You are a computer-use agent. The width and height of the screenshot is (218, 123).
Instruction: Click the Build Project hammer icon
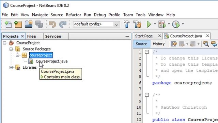[126, 24]
